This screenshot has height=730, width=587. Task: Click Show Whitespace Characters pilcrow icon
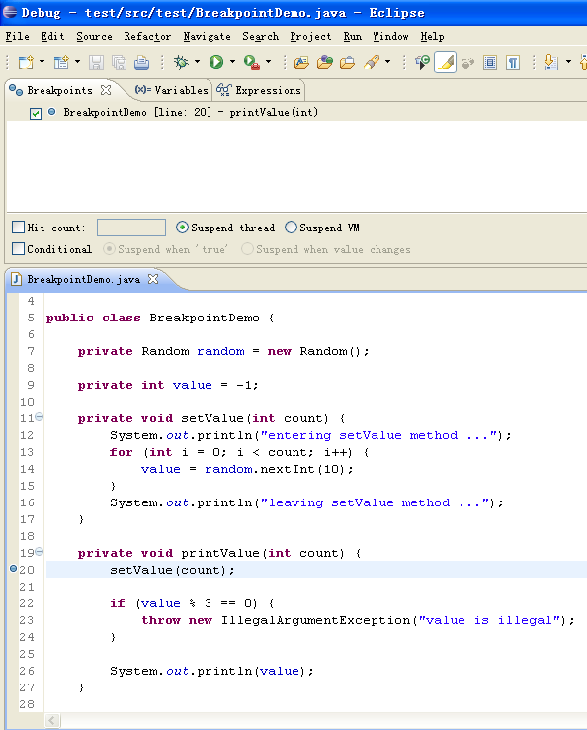pyautogui.click(x=513, y=63)
